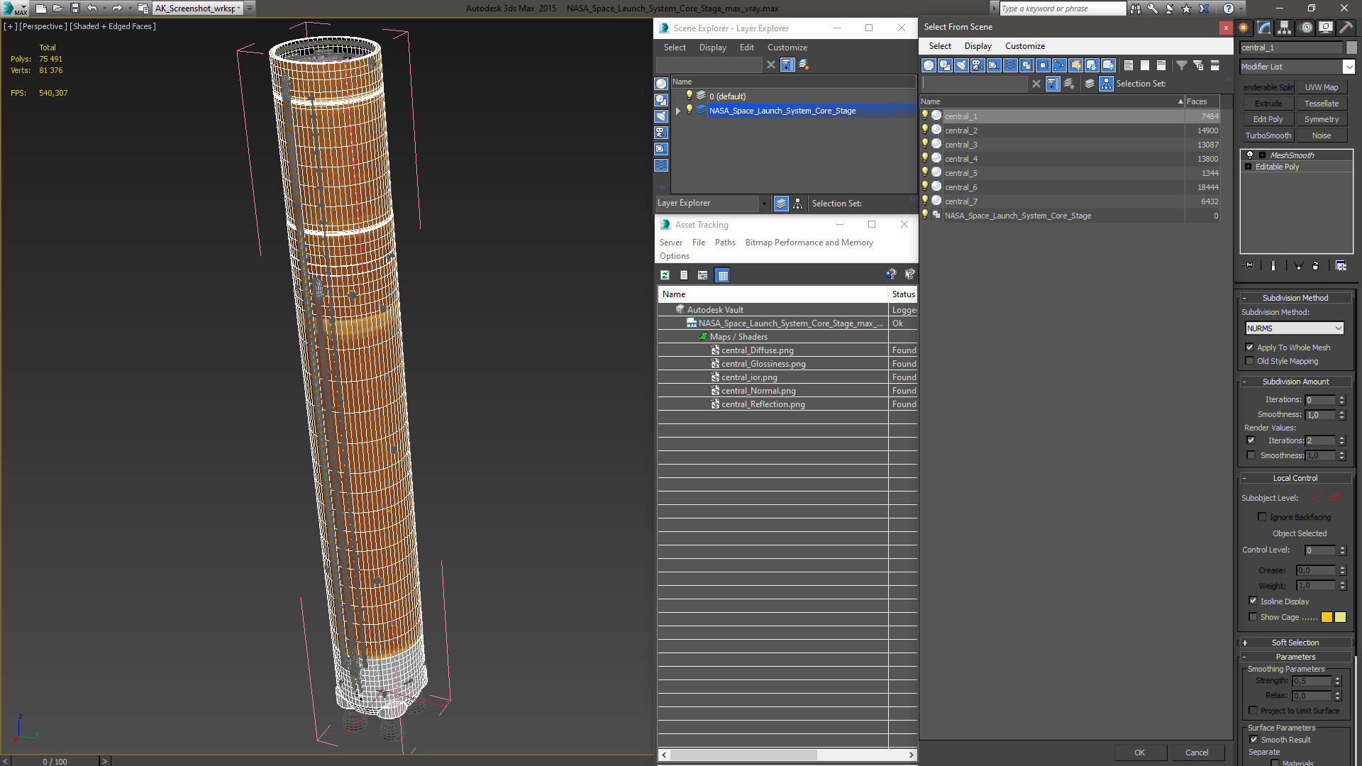This screenshot has width=1362, height=766.
Task: Click Cancel button in Select From Scene
Action: (x=1197, y=753)
